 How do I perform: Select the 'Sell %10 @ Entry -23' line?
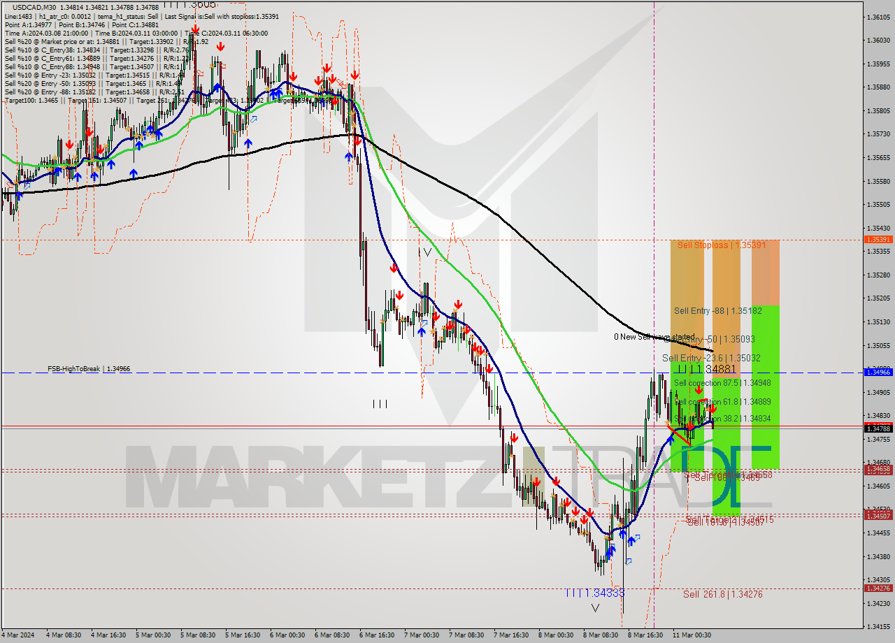click(x=94, y=75)
